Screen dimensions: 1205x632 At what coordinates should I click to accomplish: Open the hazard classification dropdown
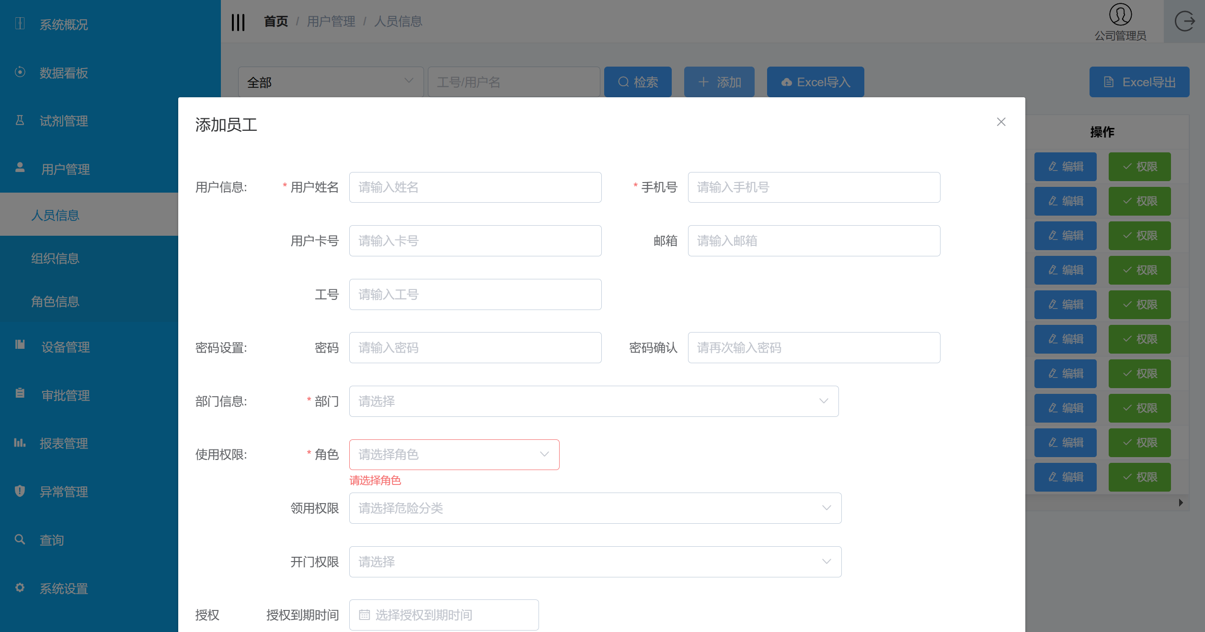pos(595,508)
